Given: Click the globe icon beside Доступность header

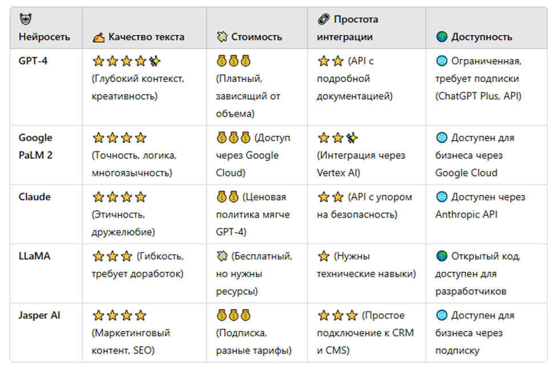Looking at the screenshot, I should (441, 38).
